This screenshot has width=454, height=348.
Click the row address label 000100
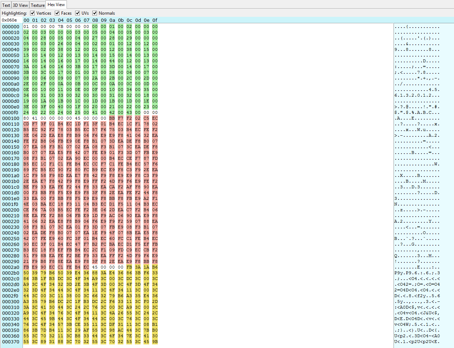pos(10,118)
